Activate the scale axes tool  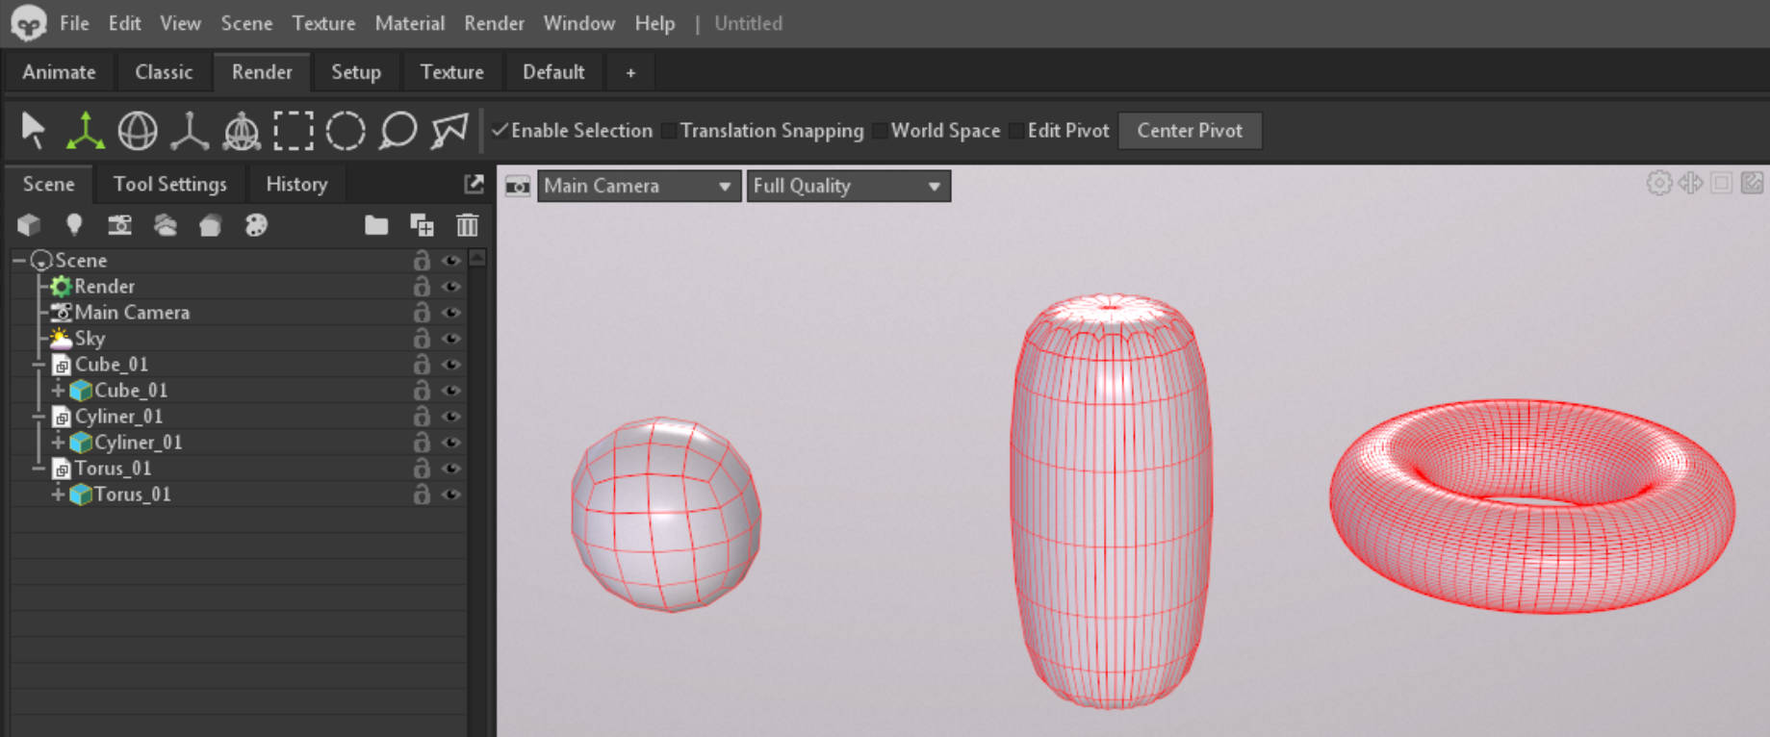click(190, 130)
